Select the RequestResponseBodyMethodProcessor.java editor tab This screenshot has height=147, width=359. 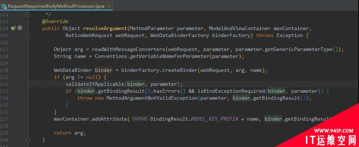click(x=56, y=6)
